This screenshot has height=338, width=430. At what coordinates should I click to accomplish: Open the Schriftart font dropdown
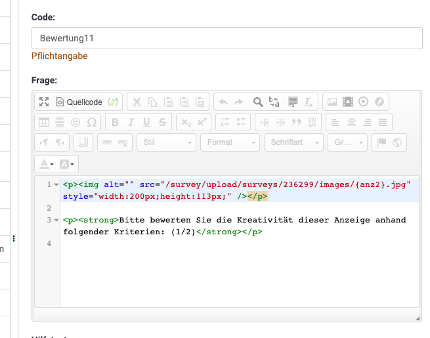click(293, 142)
